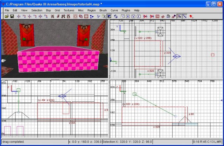Click the put caps on patch icon
This screenshot has height=146, width=224.
click(x=174, y=16)
